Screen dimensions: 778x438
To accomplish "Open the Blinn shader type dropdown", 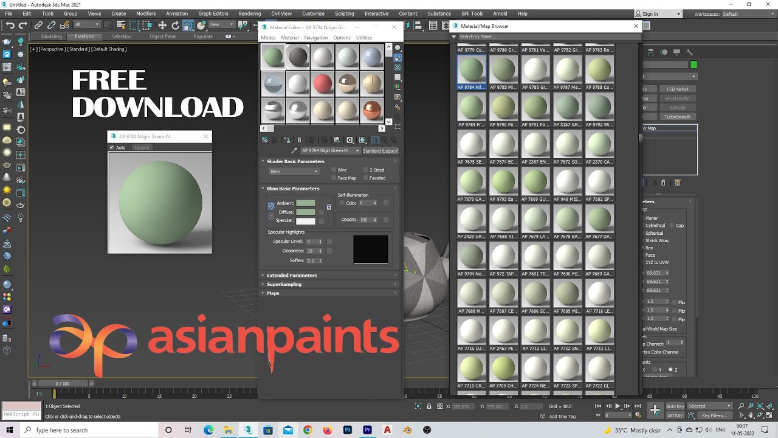I will 294,172.
